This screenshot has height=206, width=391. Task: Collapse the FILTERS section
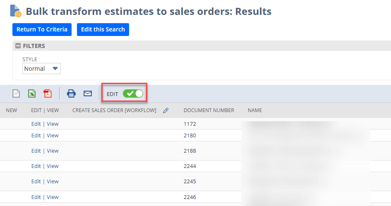(18, 46)
